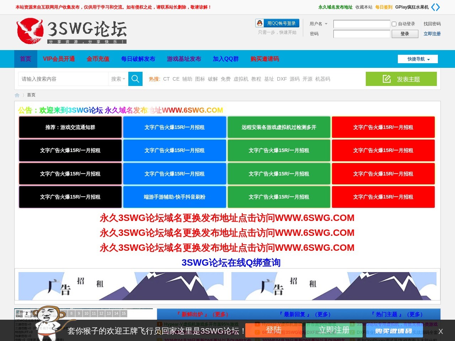Click hot search keyword 机器码
The image size is (455, 341).
[x=323, y=79]
